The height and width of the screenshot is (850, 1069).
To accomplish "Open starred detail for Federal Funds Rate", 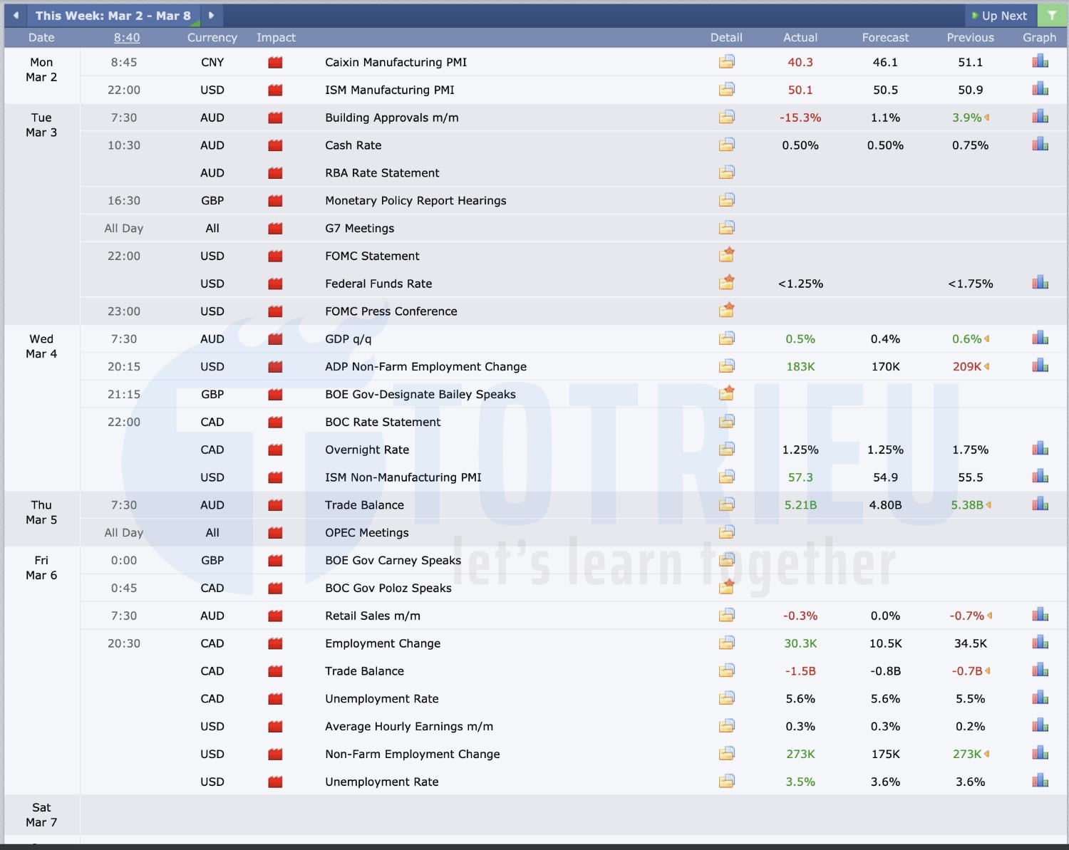I will coord(726,283).
